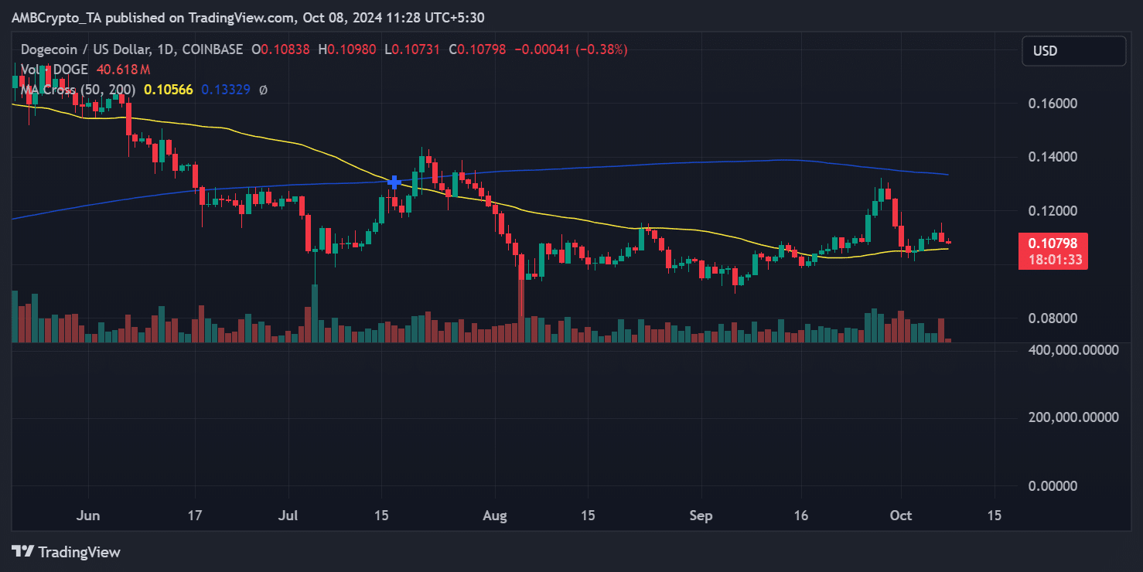Click the Jun date axis label

[x=88, y=516]
